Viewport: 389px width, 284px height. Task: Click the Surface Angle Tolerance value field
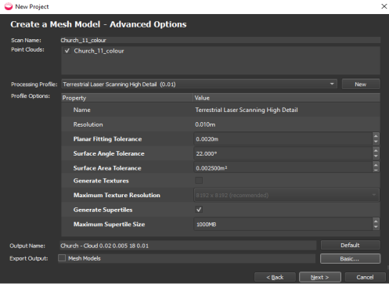(x=283, y=153)
